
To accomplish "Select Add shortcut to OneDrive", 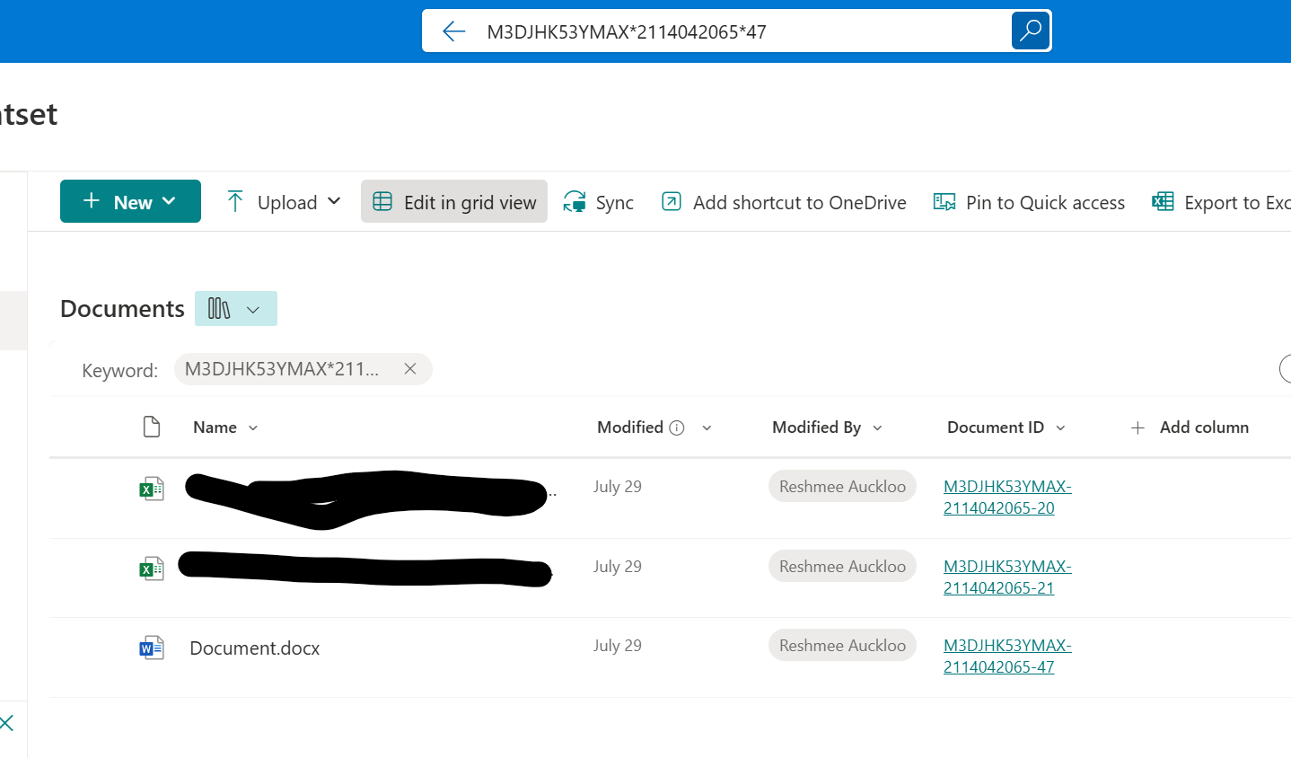I will [784, 202].
